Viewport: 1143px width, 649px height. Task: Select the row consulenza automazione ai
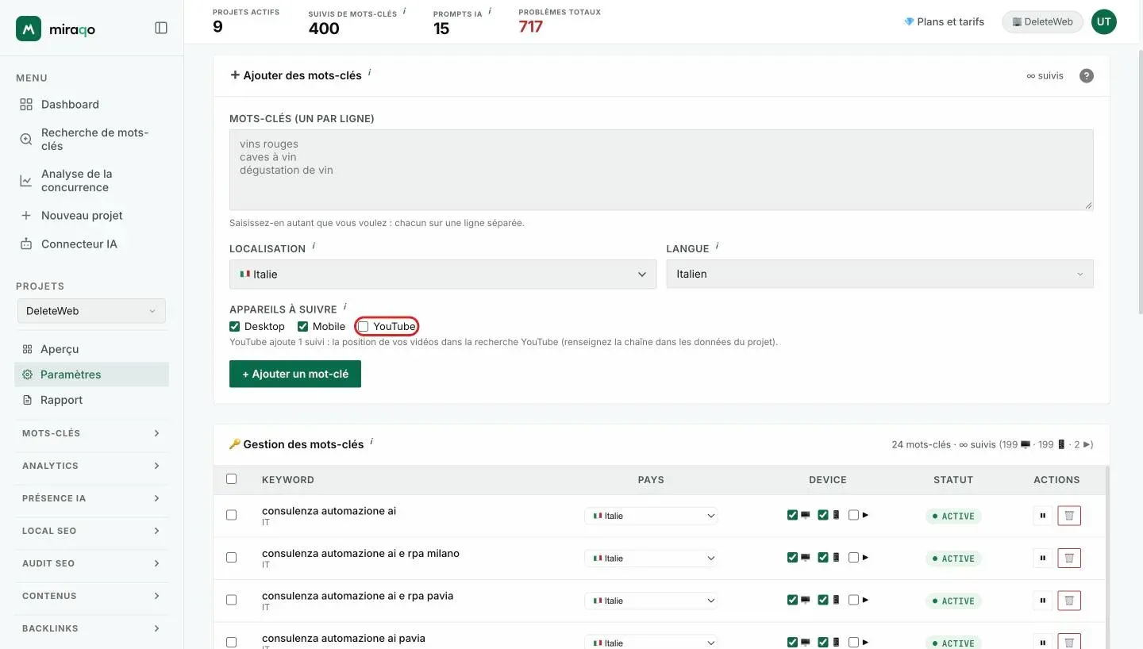[x=232, y=515]
